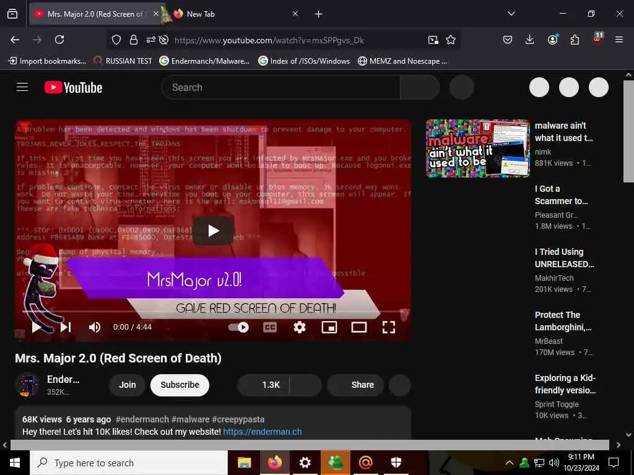Click the horizontal scrollbar at bottom

tap(310, 445)
